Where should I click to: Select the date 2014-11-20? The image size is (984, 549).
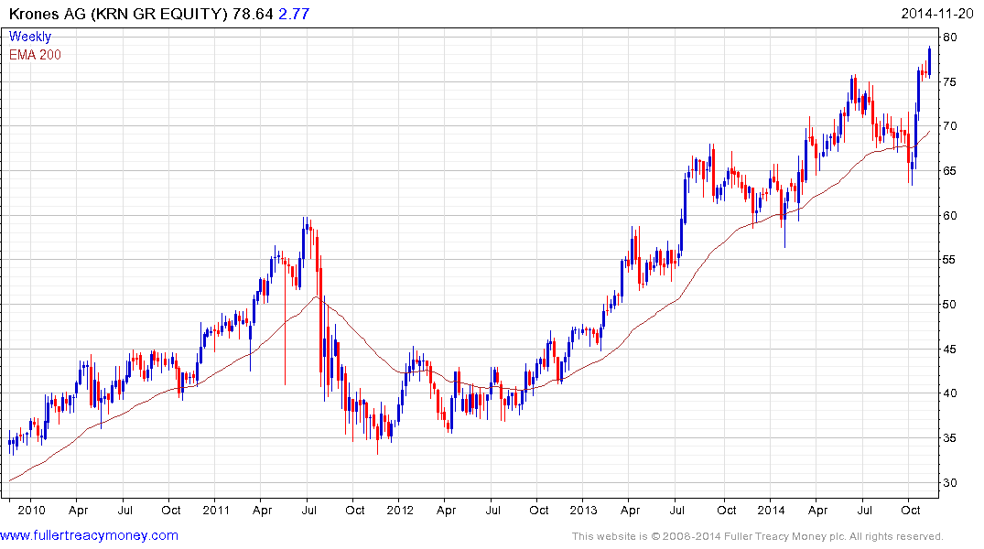937,14
